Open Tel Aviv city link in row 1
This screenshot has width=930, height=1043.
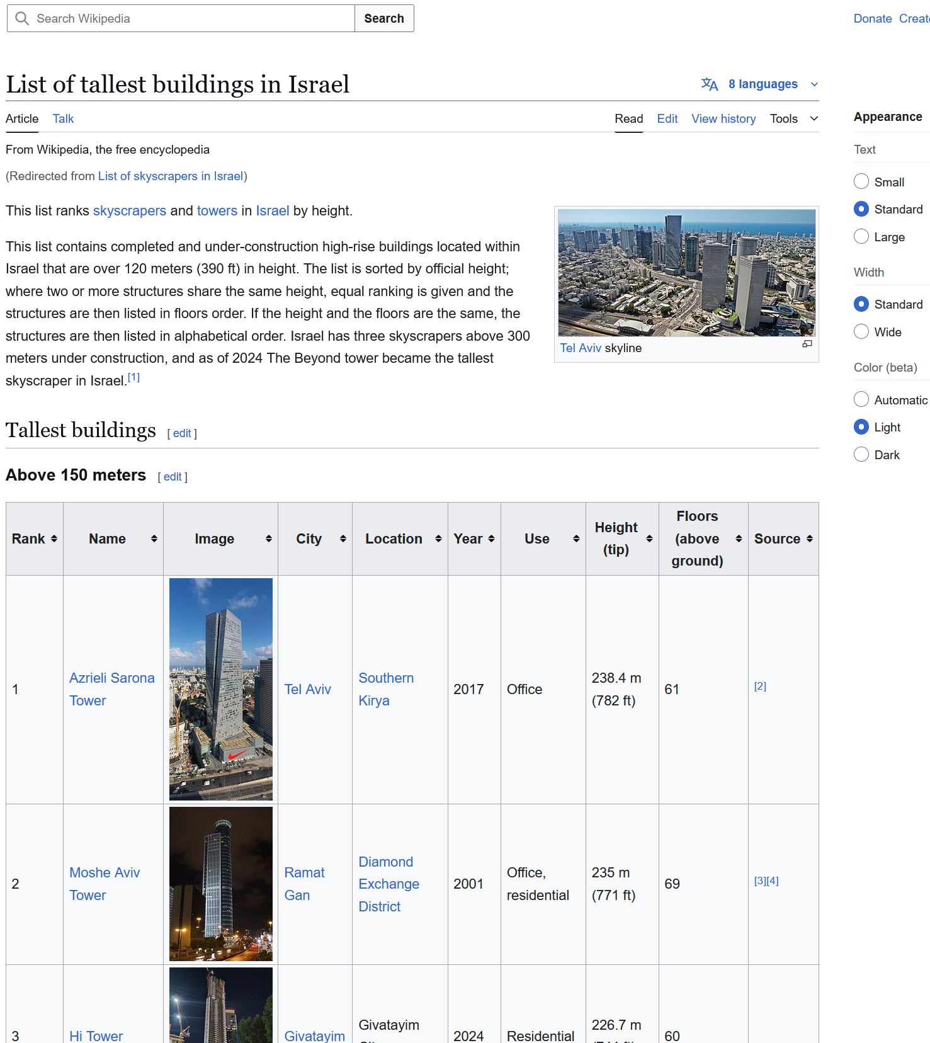tap(307, 689)
